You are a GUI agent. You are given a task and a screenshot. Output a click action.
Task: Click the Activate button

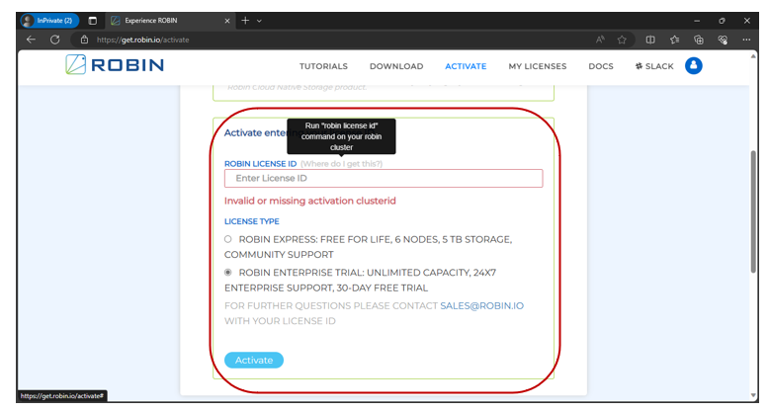pos(254,360)
